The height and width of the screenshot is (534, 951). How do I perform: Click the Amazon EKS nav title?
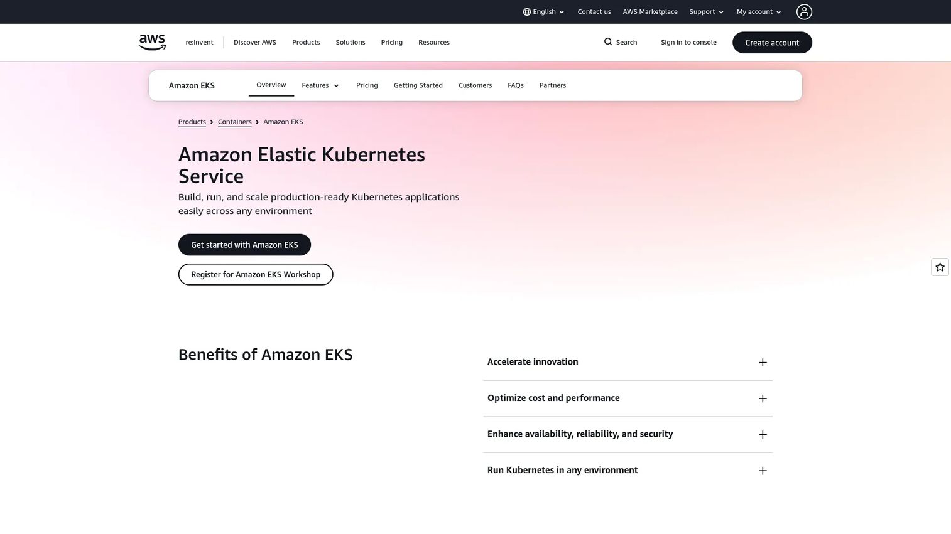[192, 85]
